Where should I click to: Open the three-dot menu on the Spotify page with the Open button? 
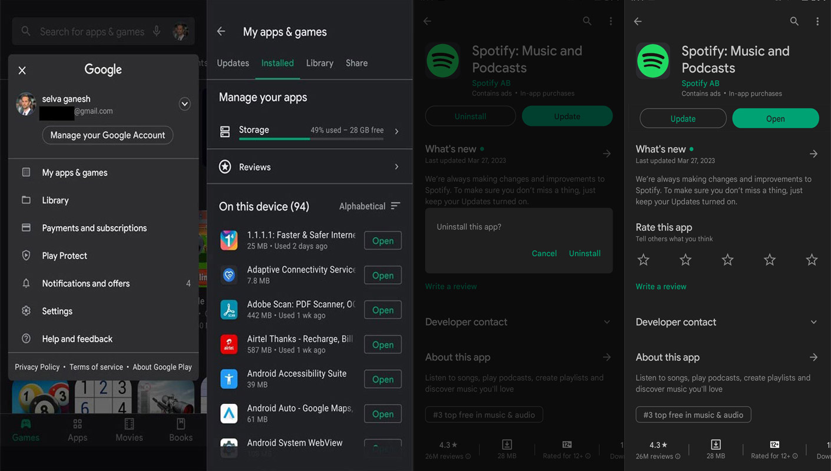pos(817,21)
